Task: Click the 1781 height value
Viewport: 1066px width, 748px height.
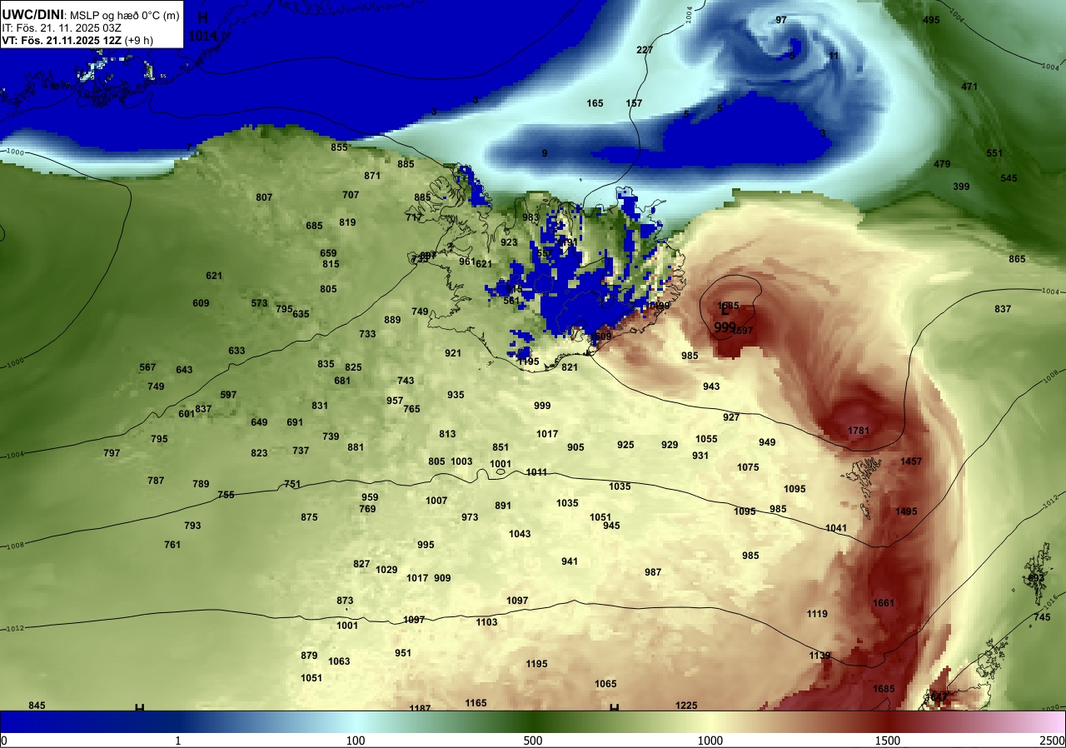Action: [x=859, y=431]
